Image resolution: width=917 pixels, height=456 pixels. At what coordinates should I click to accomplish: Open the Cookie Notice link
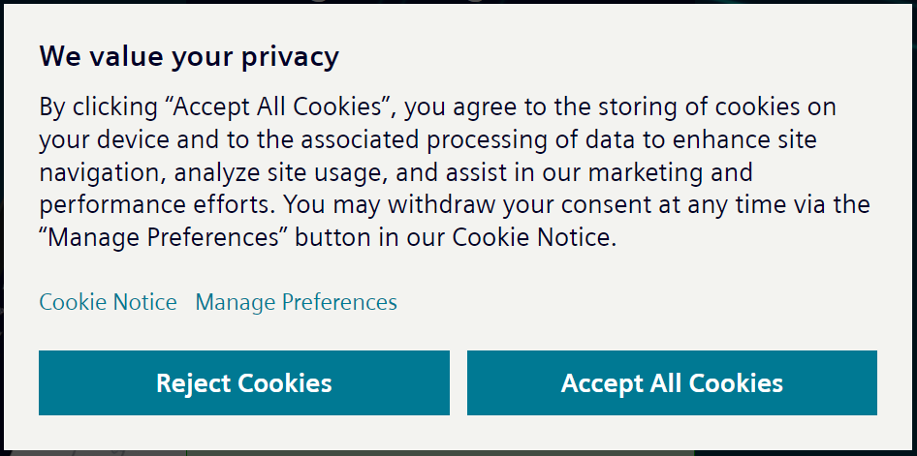click(108, 302)
